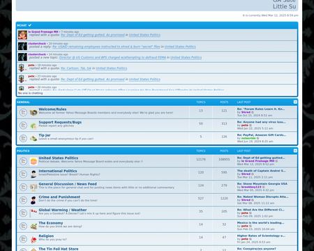Open the United States Politics forum title

[59, 158]
